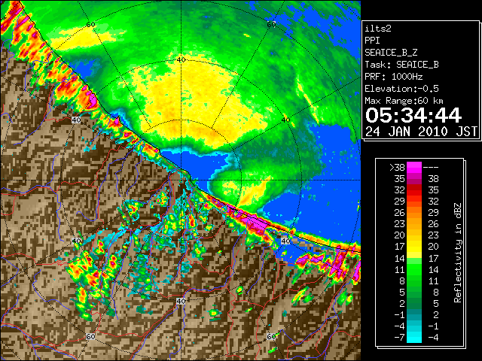Click the 'ilts2' radar name text
Viewport: 482px width, 361px height.
click(378, 29)
